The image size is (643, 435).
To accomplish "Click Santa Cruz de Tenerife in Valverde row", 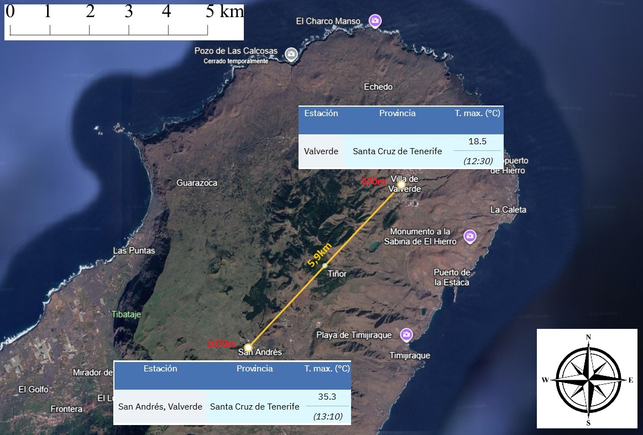I will pyautogui.click(x=398, y=151).
